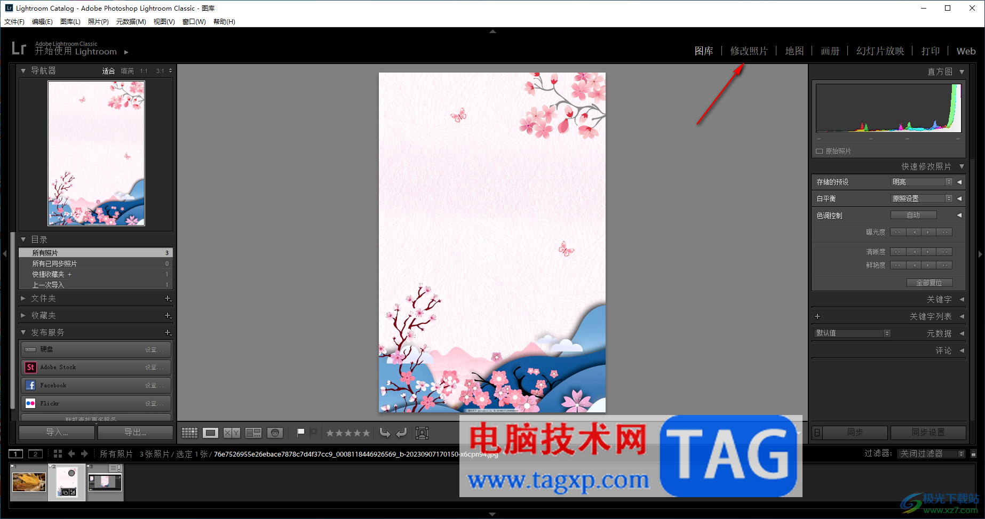Click the draw face region tool
This screenshot has height=519, width=985.
422,433
